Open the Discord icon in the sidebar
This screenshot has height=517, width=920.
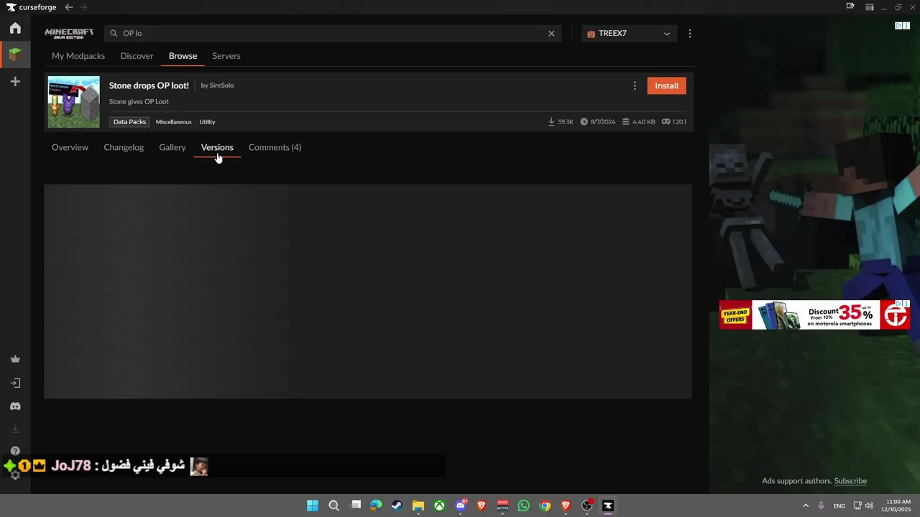(x=15, y=406)
